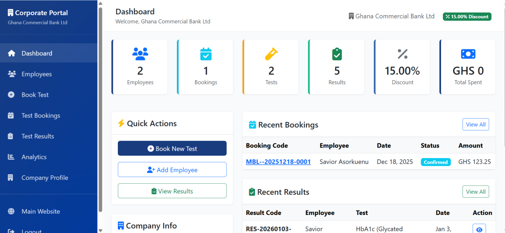This screenshot has height=233, width=505.
Task: Click the Dec 18, 2025 booking date
Action: coord(395,162)
